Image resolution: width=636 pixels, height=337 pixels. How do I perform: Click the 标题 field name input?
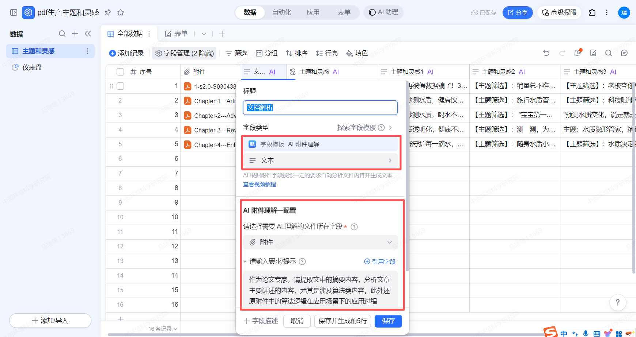tap(320, 108)
